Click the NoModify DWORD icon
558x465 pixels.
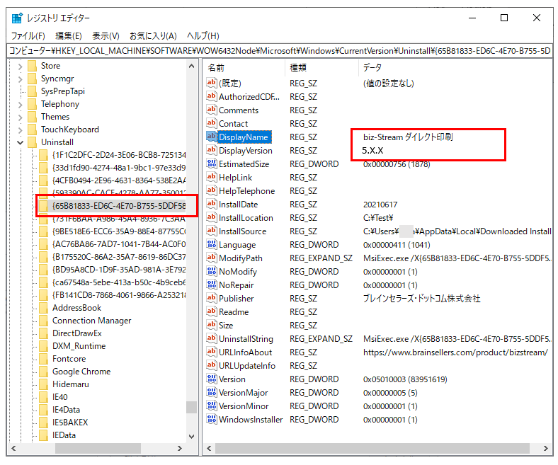[x=212, y=272]
